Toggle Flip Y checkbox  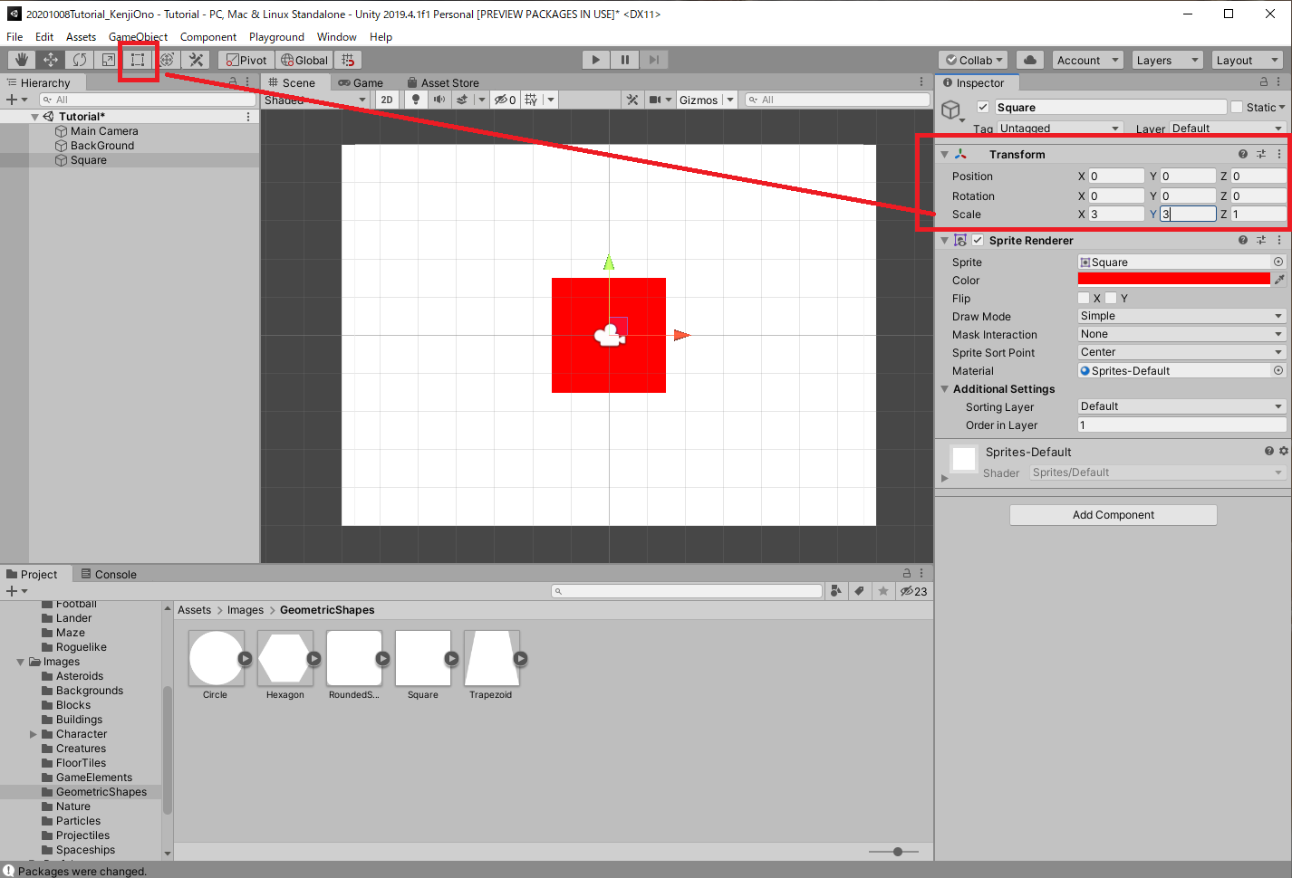(x=1111, y=298)
